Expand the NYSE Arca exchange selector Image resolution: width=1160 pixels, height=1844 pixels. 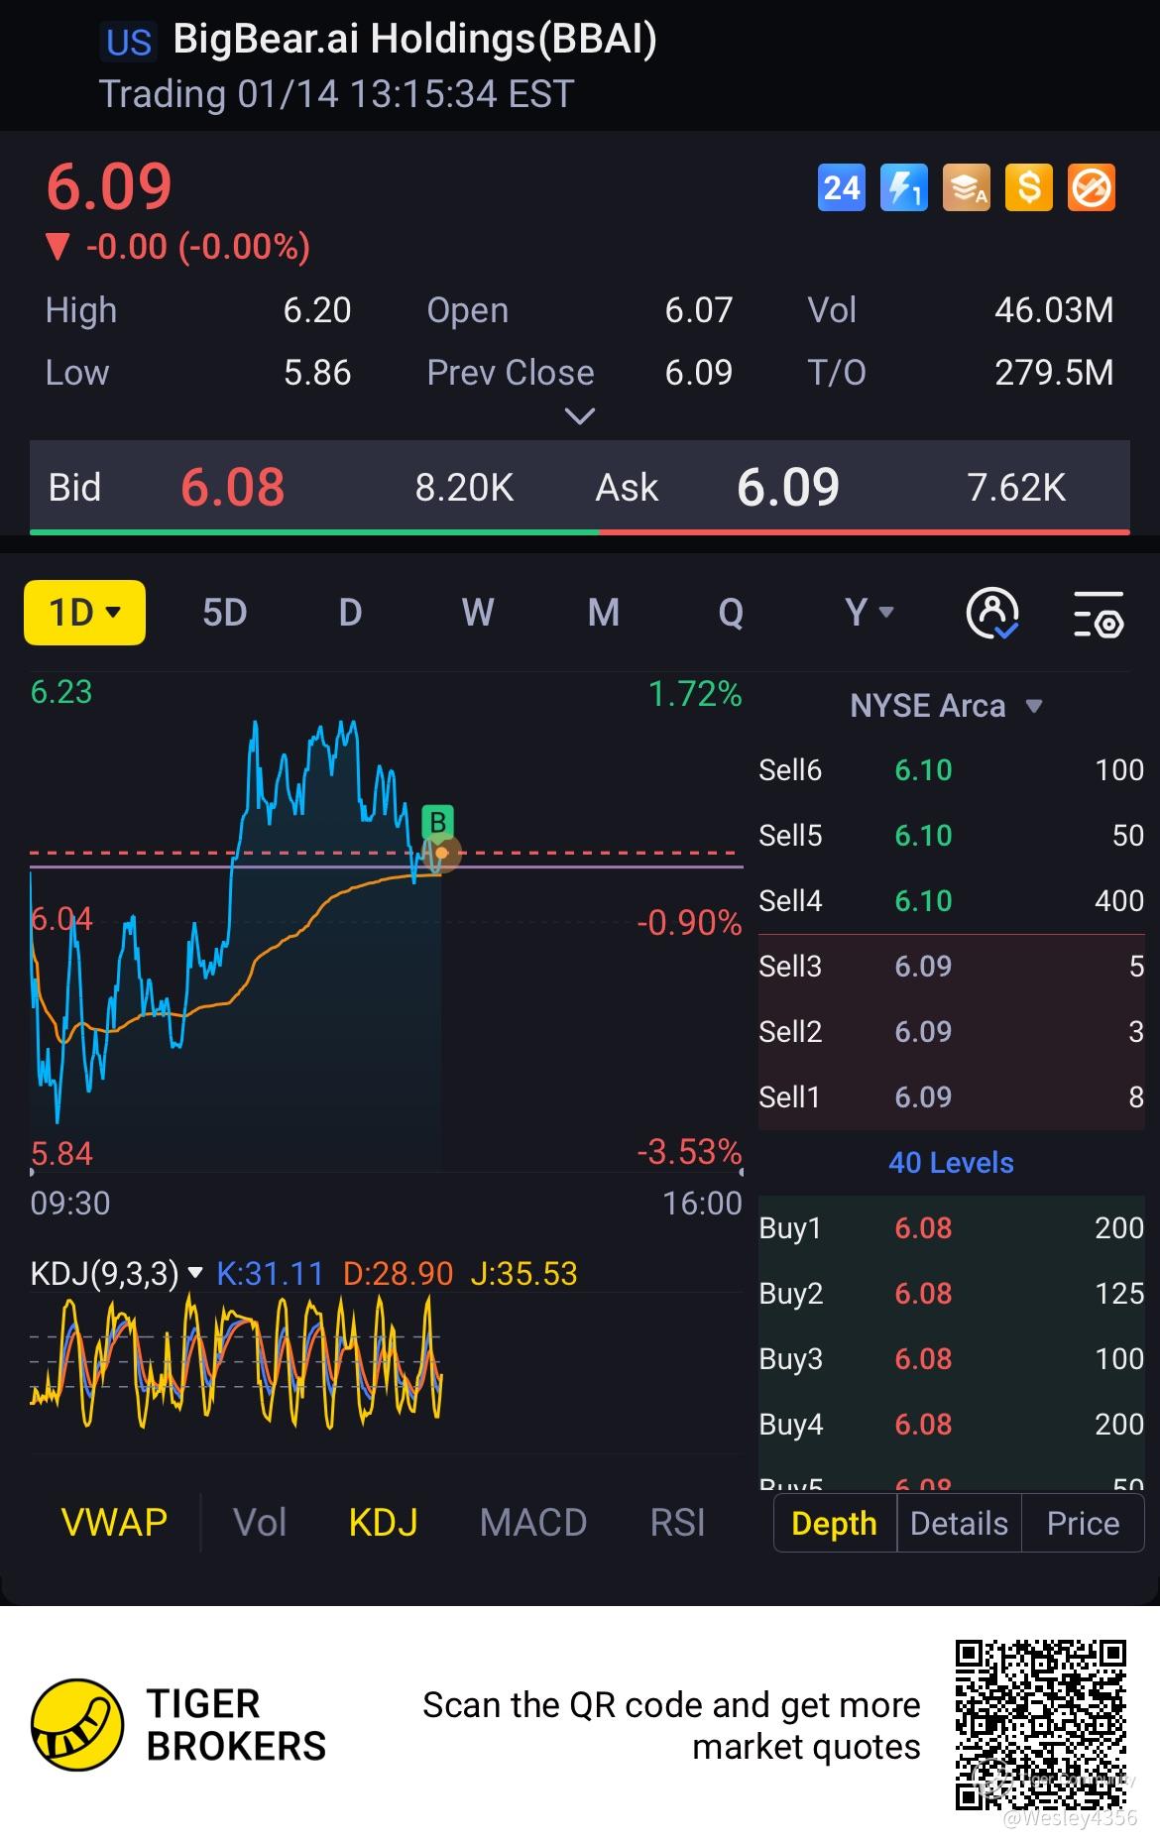946,706
